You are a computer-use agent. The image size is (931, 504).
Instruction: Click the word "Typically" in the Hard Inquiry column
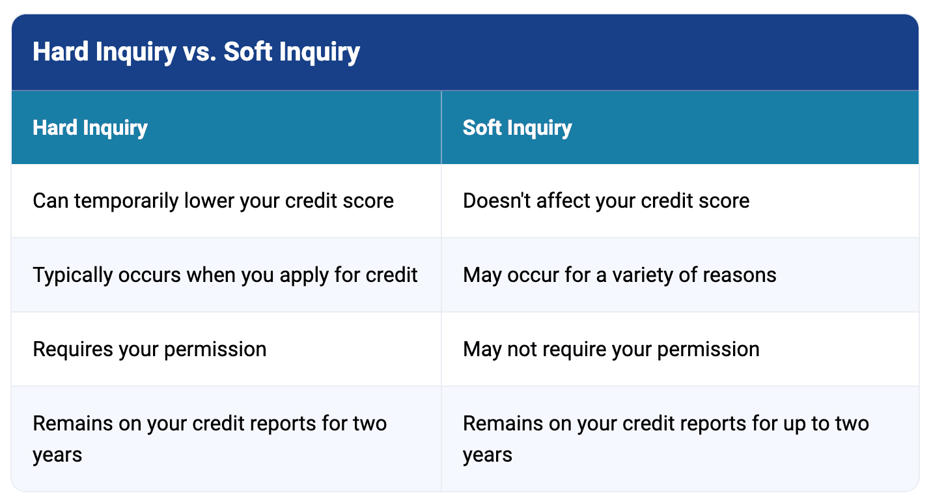click(x=72, y=275)
